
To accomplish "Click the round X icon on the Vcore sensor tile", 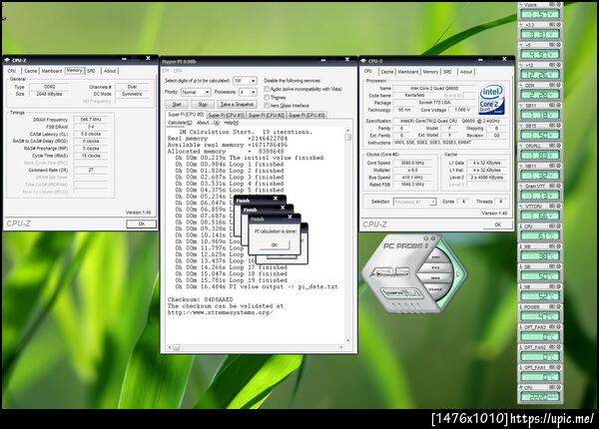I will coord(558,5).
